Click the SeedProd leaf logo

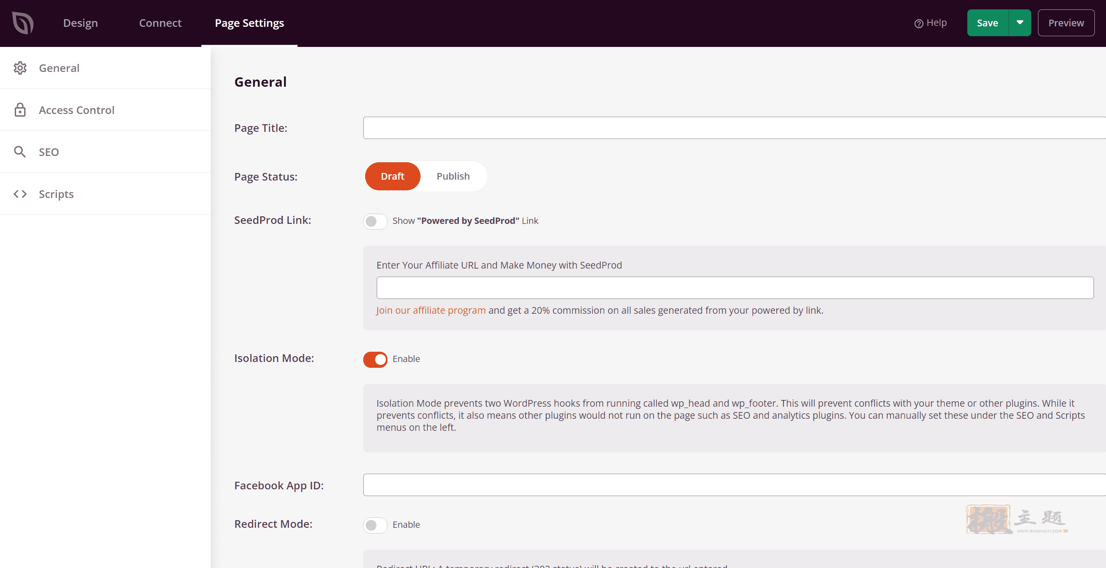(x=23, y=23)
